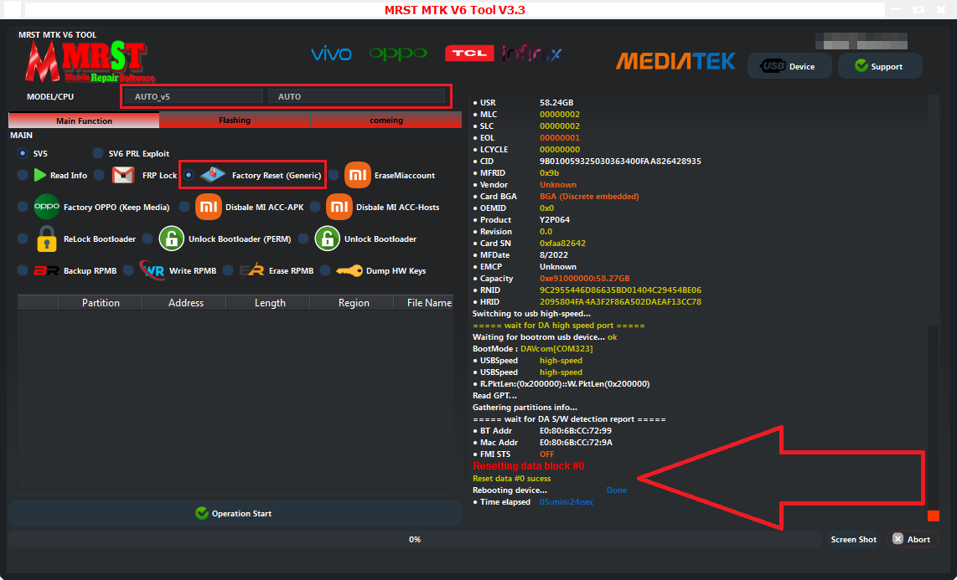Image resolution: width=957 pixels, height=580 pixels.
Task: Select the SV6 PRL Exploit radio button
Action: [98, 153]
